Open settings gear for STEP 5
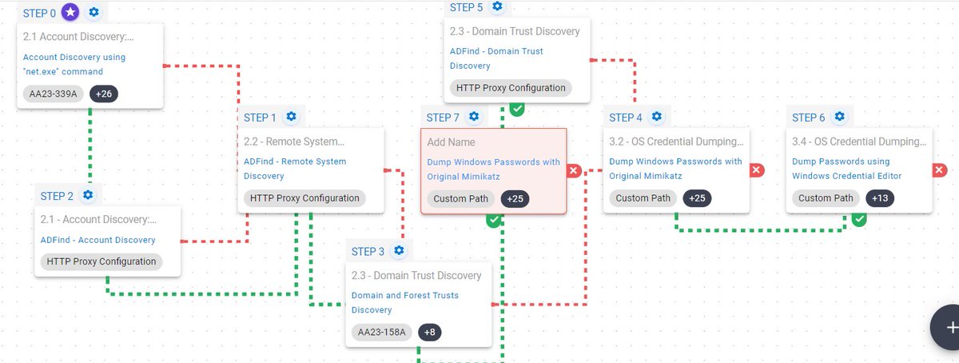This screenshot has width=959, height=363. 497,6
